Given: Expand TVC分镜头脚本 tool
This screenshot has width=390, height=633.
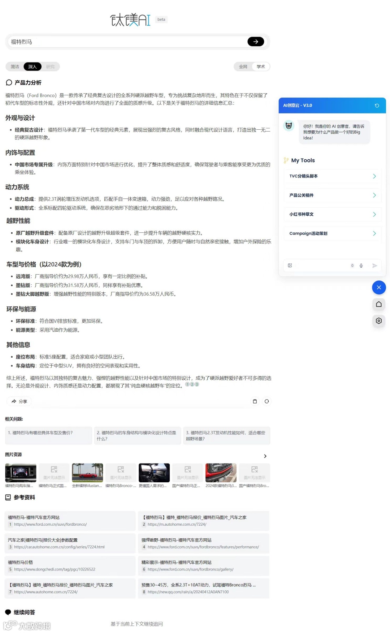Looking at the screenshot, I should click(332, 176).
